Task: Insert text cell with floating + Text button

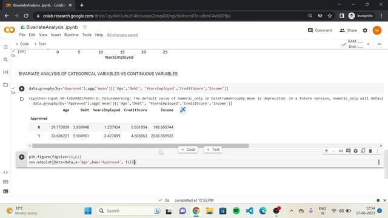Action: coord(213,150)
